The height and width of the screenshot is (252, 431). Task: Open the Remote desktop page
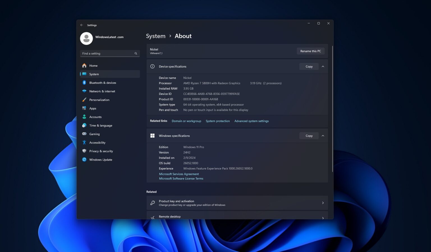[237, 216]
